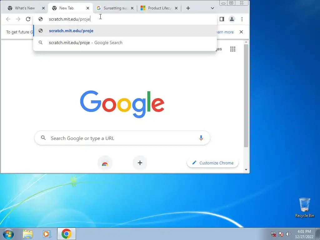The image size is (320, 240).
Task: Close the New Tab tab
Action: tap(88, 8)
